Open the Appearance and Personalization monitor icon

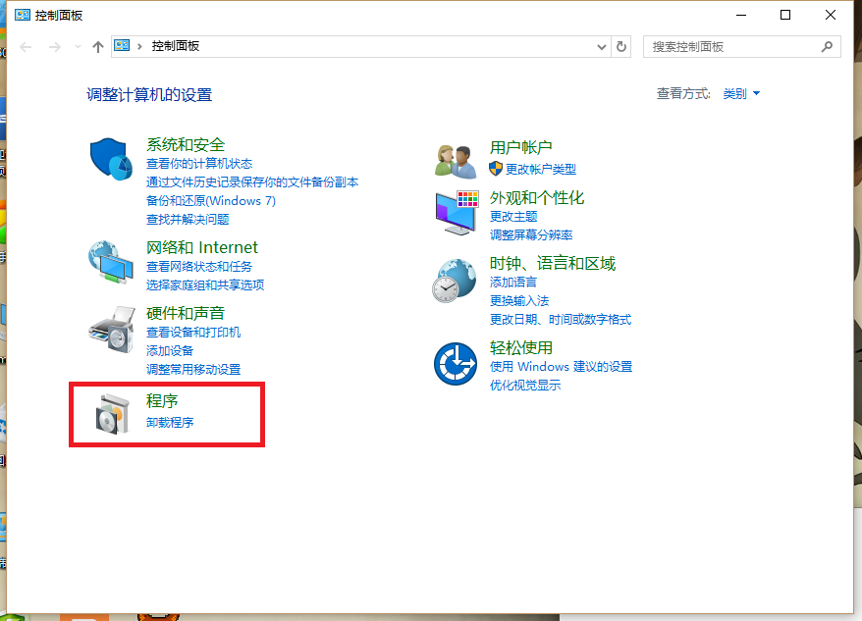point(457,213)
